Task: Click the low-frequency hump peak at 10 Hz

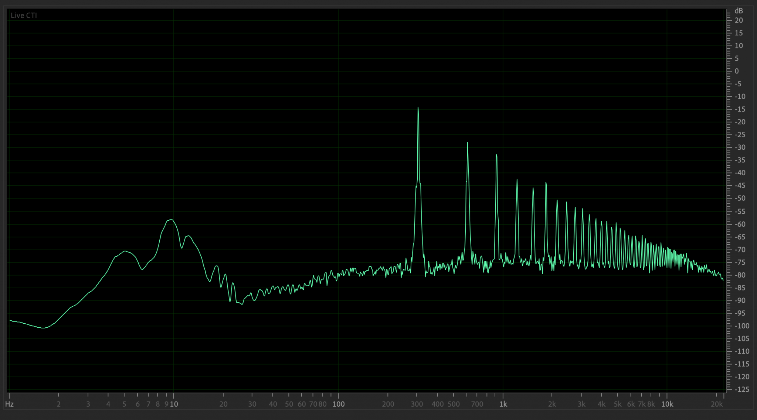Action: (170, 220)
